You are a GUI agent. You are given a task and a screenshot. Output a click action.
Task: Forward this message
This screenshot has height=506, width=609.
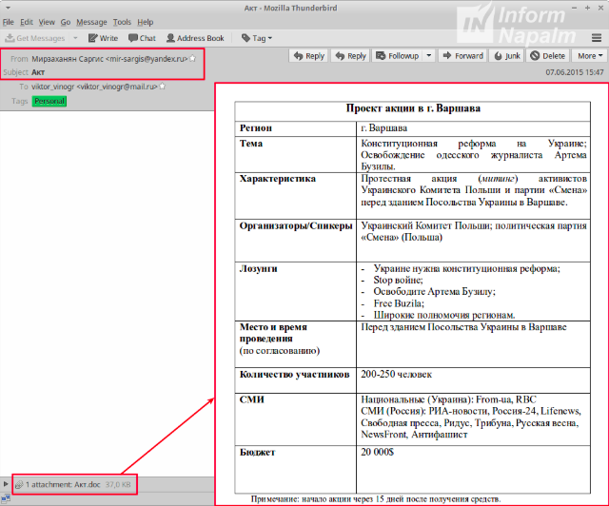[463, 56]
